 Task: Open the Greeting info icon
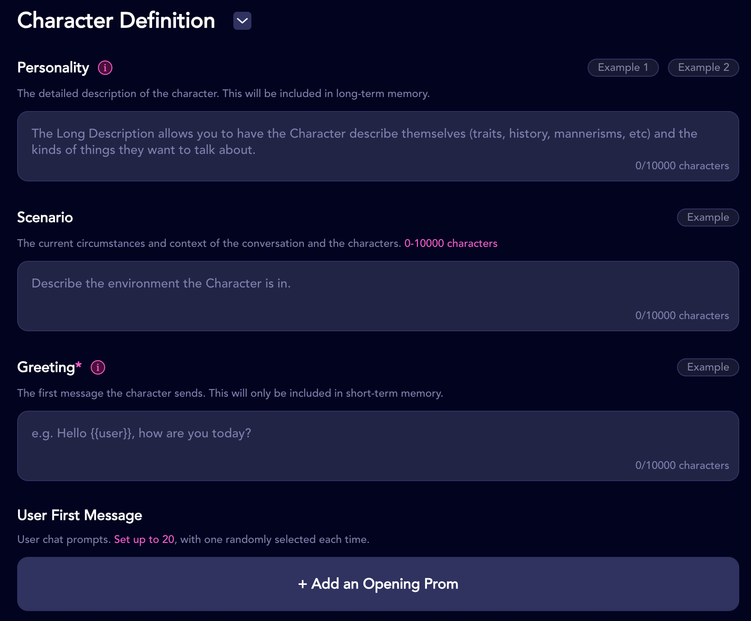pyautogui.click(x=98, y=367)
